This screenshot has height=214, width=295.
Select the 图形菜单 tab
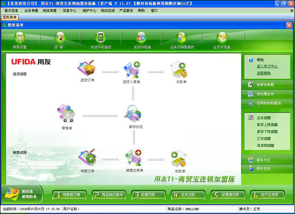point(10,18)
